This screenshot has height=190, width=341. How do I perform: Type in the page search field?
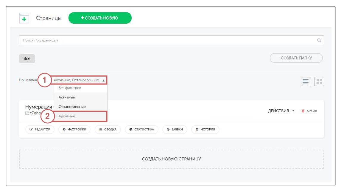tap(167, 41)
